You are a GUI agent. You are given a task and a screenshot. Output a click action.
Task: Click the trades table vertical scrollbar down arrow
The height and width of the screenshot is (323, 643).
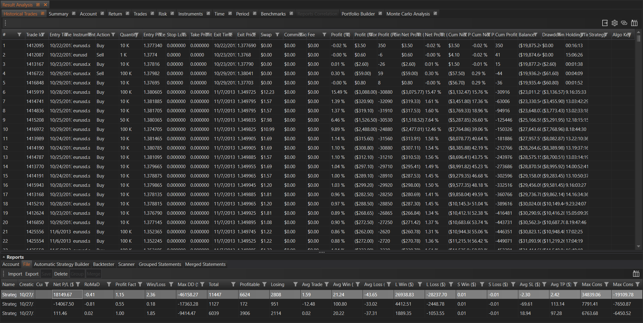pyautogui.click(x=638, y=247)
